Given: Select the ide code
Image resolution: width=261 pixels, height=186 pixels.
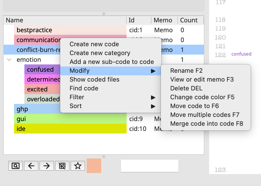Looking at the screenshot, I should [70, 129].
